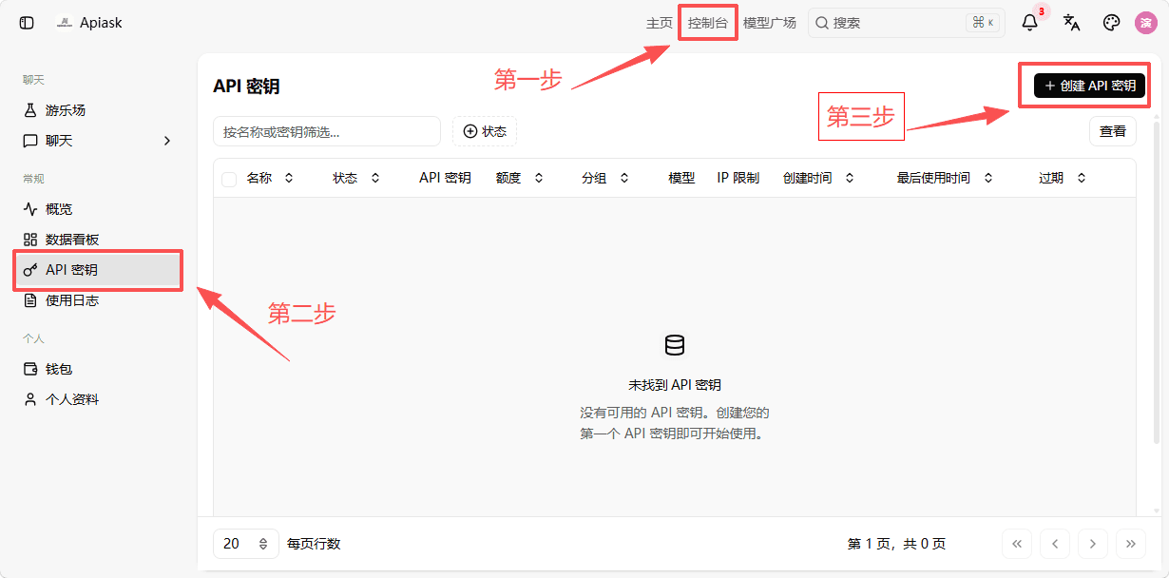Open the language translation switcher
Screen dimensions: 1169x578
[x=1071, y=23]
